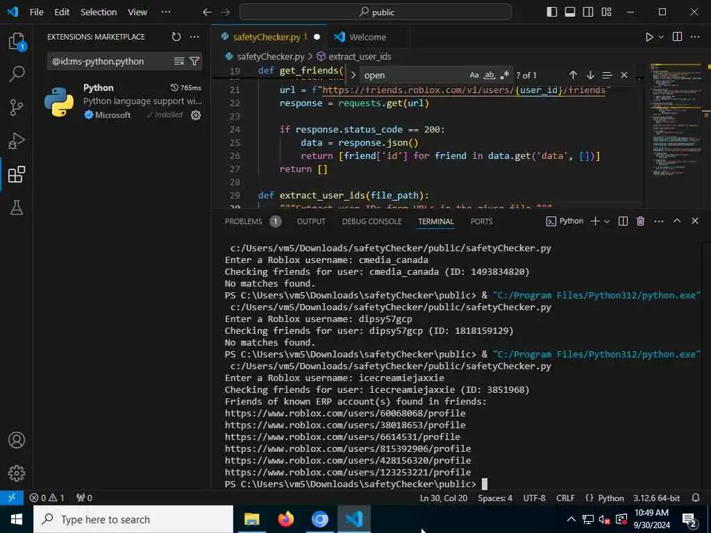Open editor more actions ellipsis
Viewport: 711px width, 533px height.
[x=695, y=37]
